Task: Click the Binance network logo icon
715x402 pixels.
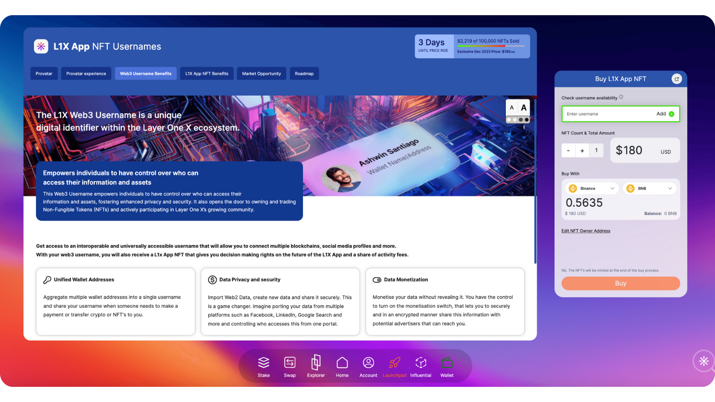Action: coord(572,188)
